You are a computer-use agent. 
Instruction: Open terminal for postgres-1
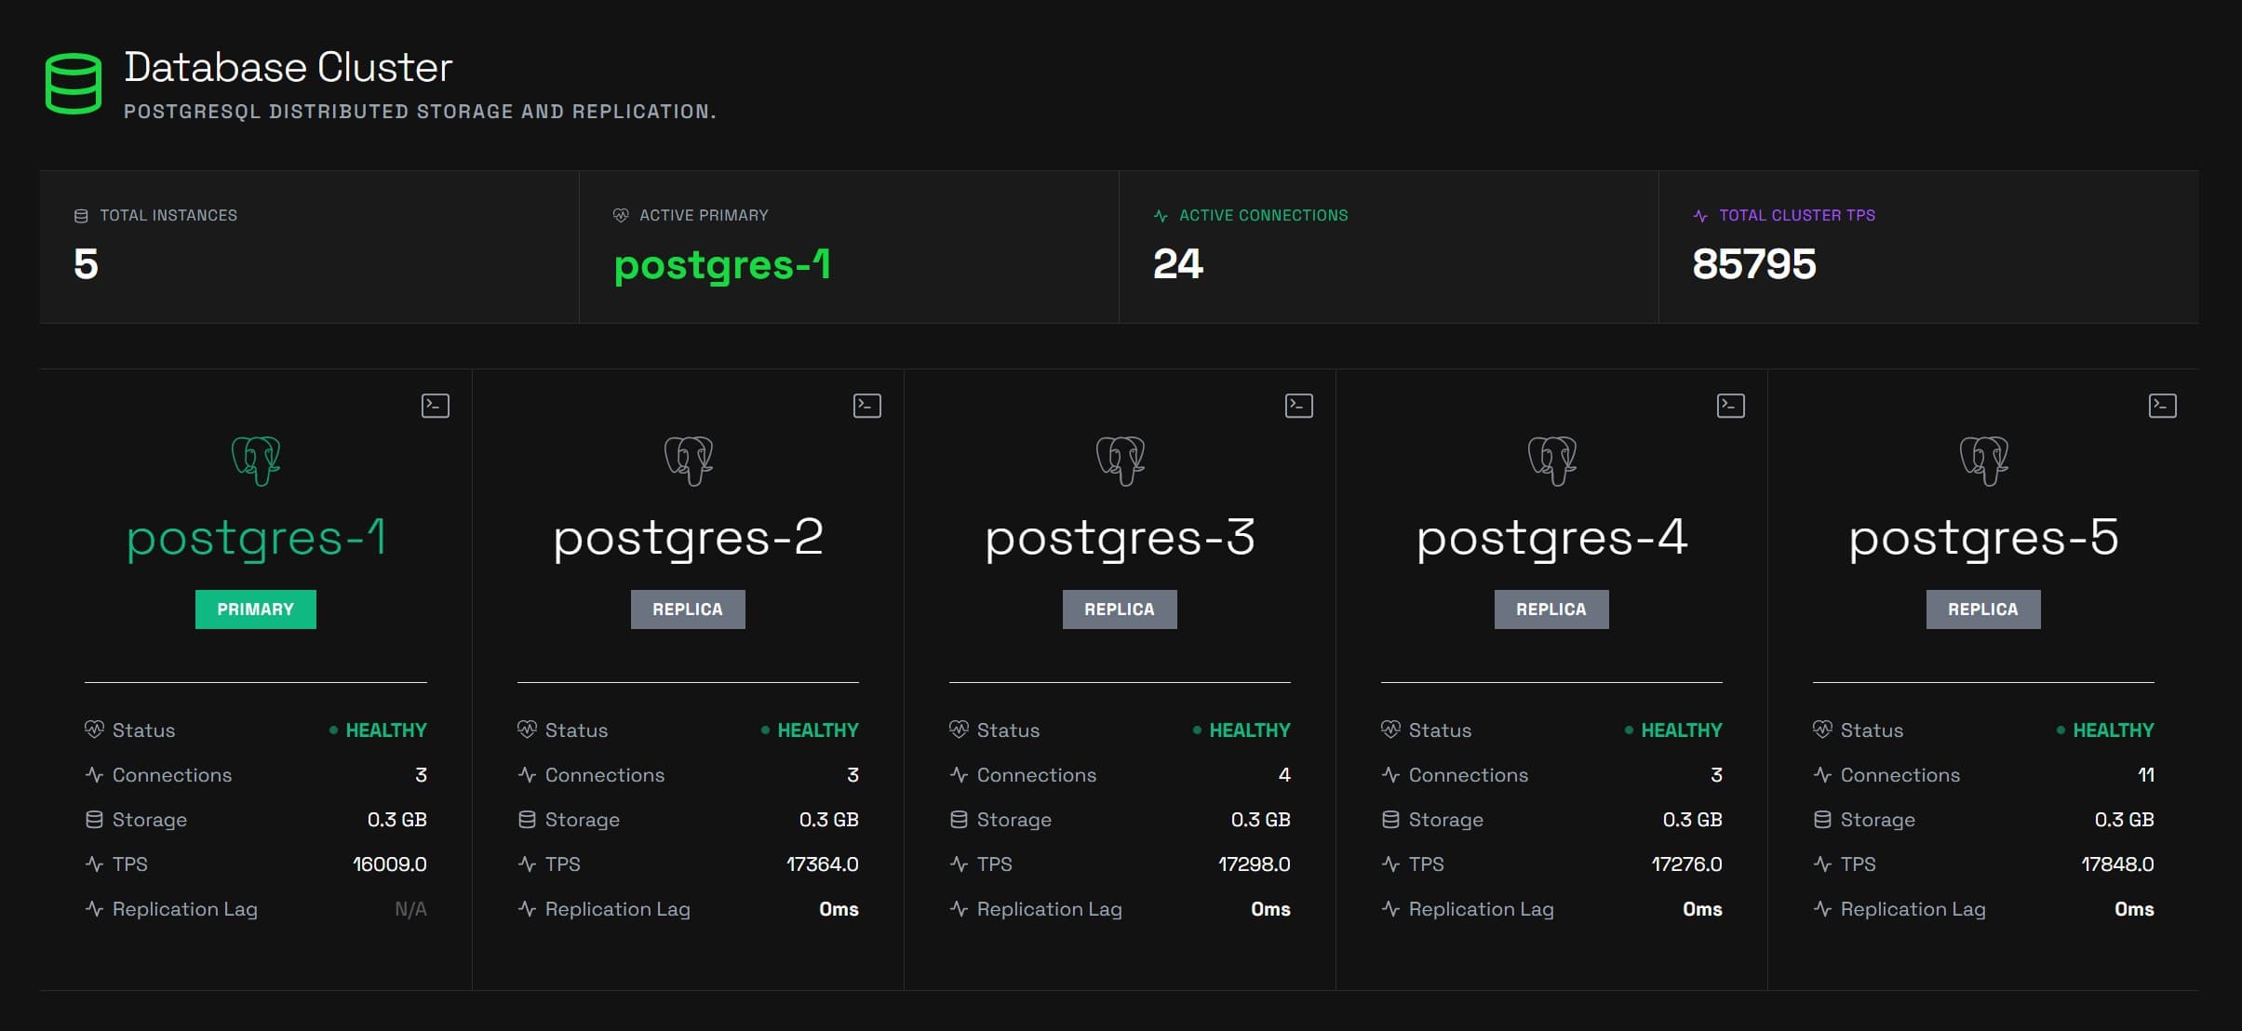(x=435, y=406)
